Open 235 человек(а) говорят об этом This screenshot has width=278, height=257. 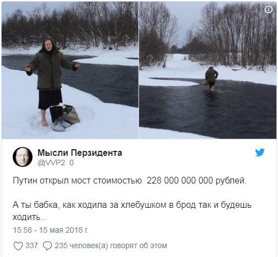pyautogui.click(x=111, y=245)
